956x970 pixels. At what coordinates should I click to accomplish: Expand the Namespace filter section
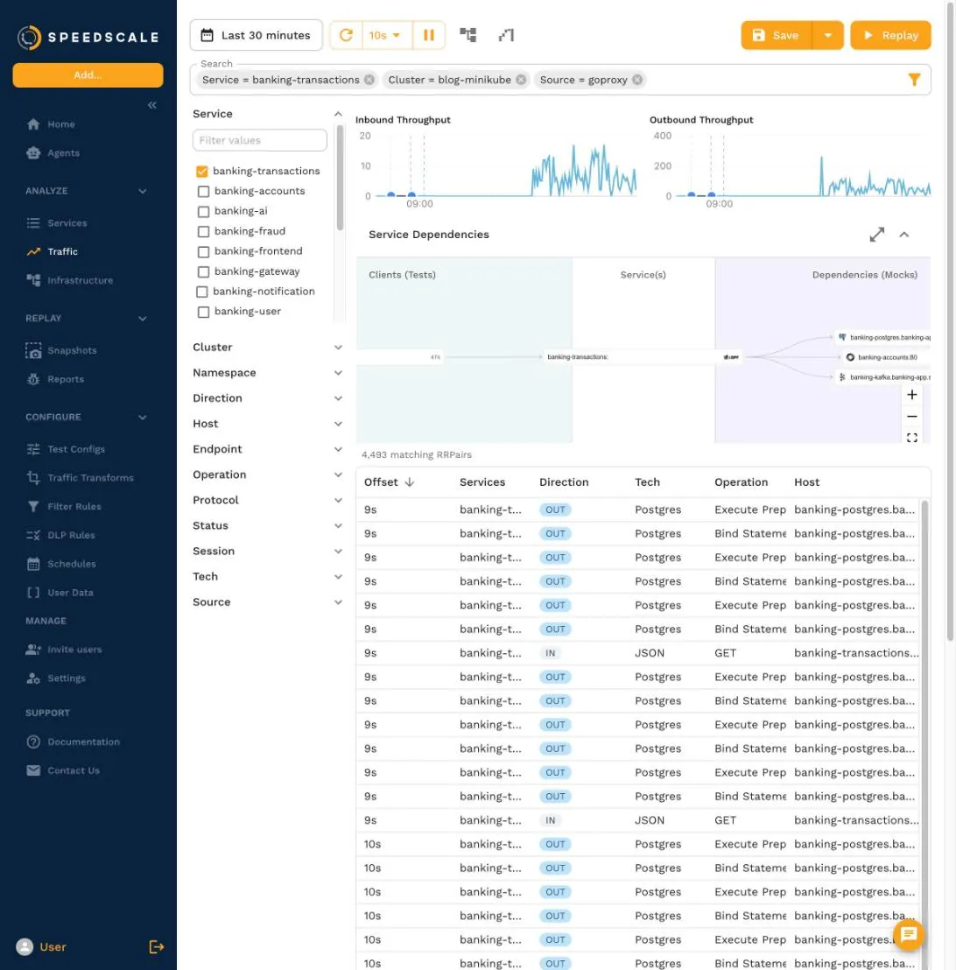[338, 373]
